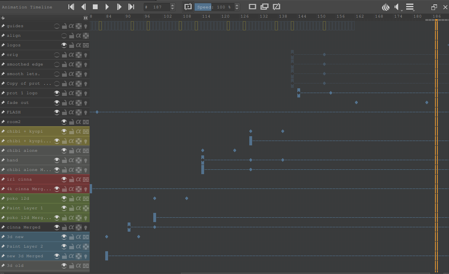The width and height of the screenshot is (449, 274).
Task: Jump to the first frame
Action: (71, 7)
